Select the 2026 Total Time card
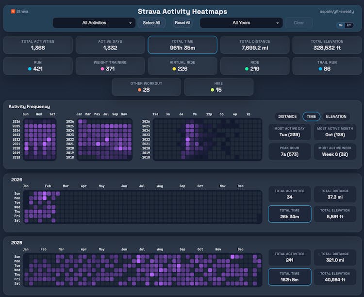Screen dimensions: 364x297 click(289, 214)
